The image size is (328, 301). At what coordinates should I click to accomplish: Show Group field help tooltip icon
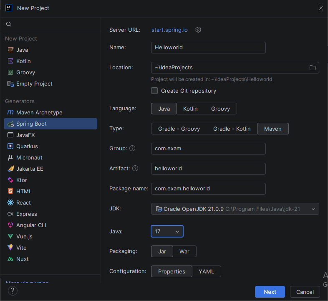[132, 148]
